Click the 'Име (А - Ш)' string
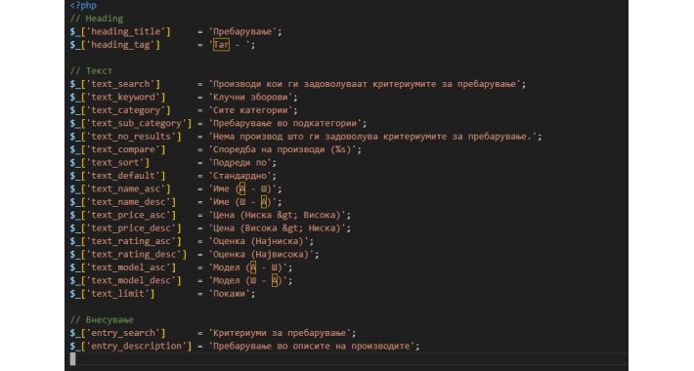694x371 pixels. (x=242, y=188)
